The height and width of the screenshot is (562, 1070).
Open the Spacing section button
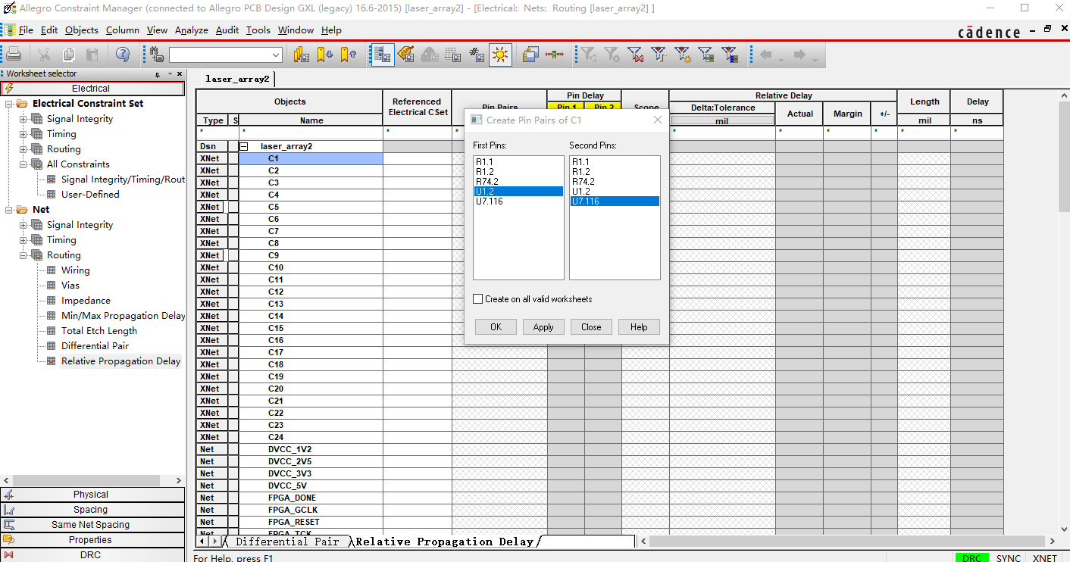coord(92,510)
